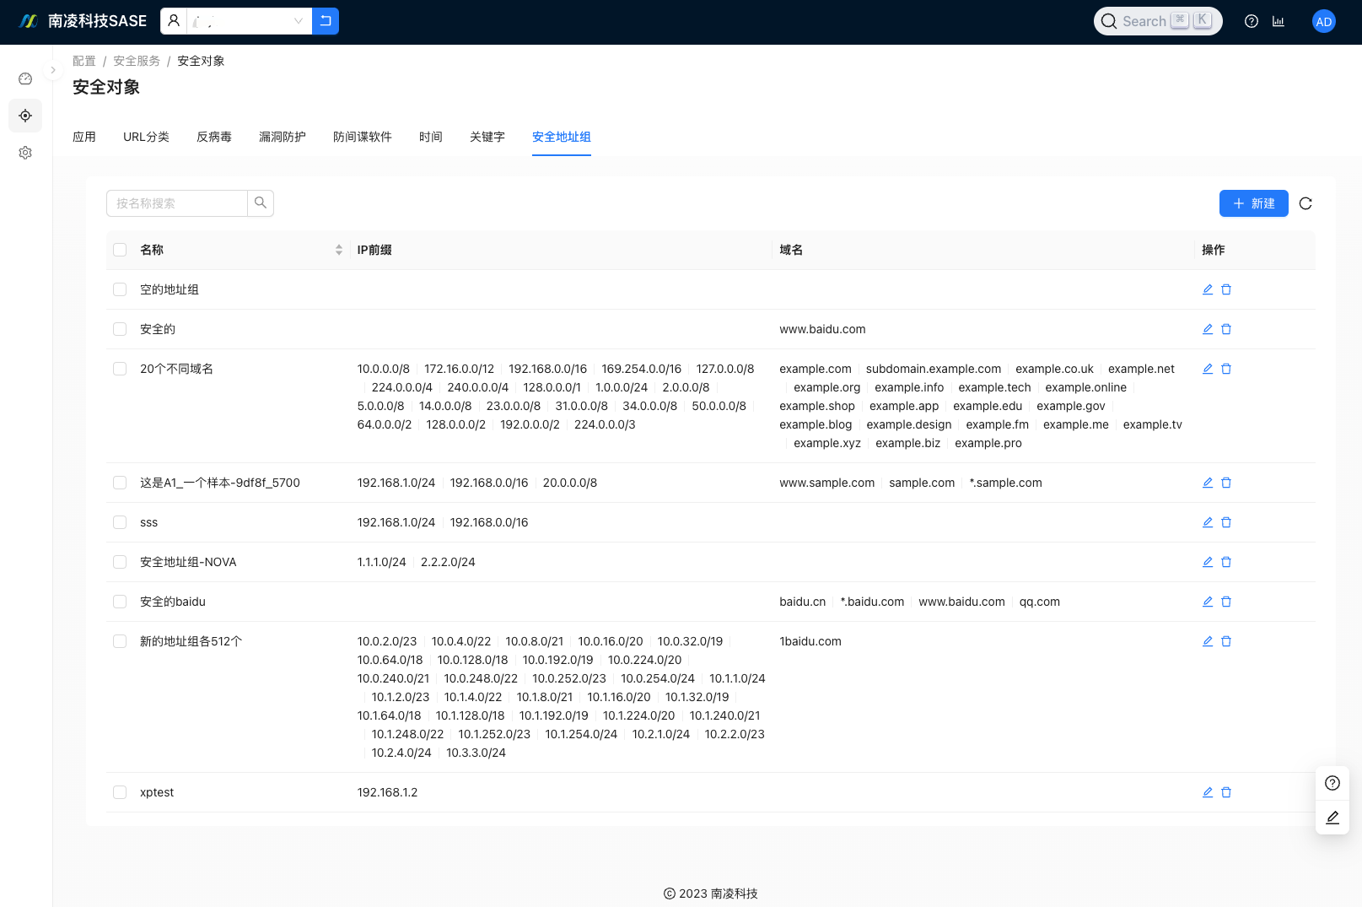Check the 安全的 row checkbox
This screenshot has height=907, width=1362.
coord(120,329)
